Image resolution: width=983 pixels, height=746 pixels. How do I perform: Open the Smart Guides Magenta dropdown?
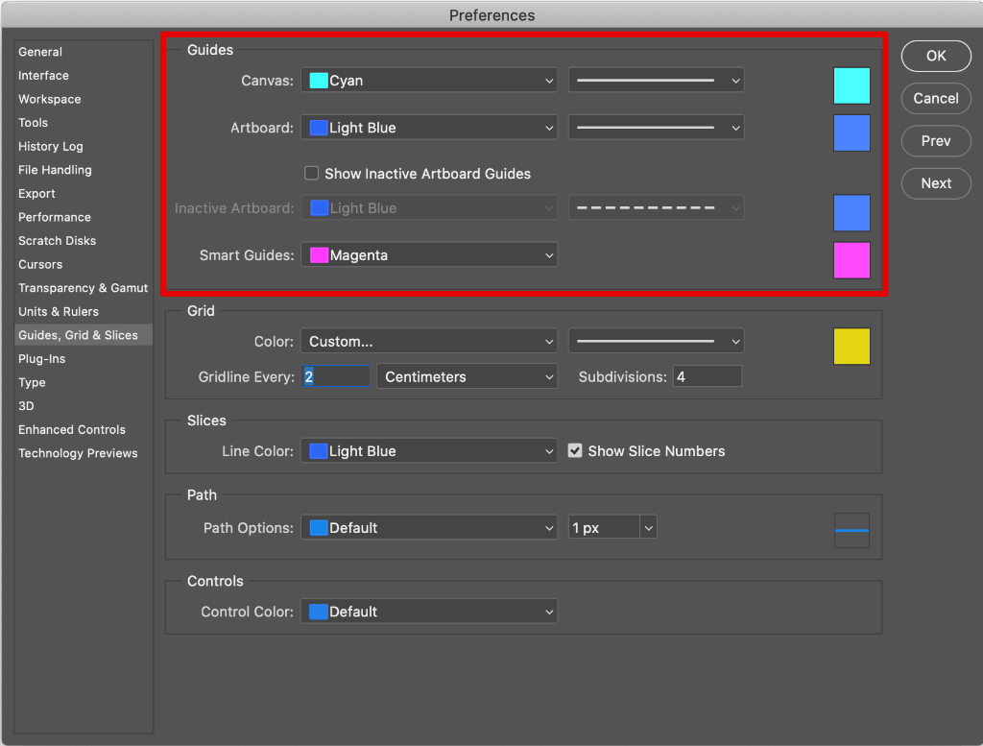pyautogui.click(x=429, y=255)
